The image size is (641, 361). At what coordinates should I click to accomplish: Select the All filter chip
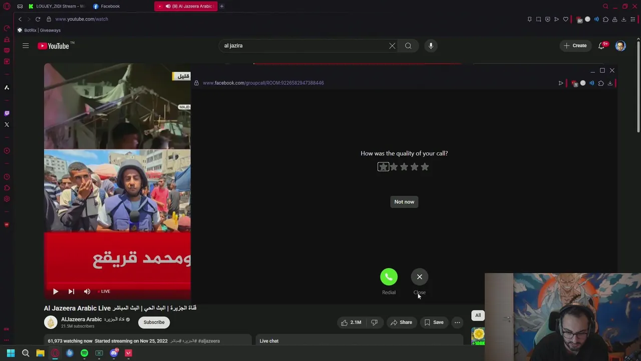478,315
